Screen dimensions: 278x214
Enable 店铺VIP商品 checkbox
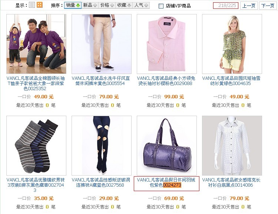pos(161,6)
